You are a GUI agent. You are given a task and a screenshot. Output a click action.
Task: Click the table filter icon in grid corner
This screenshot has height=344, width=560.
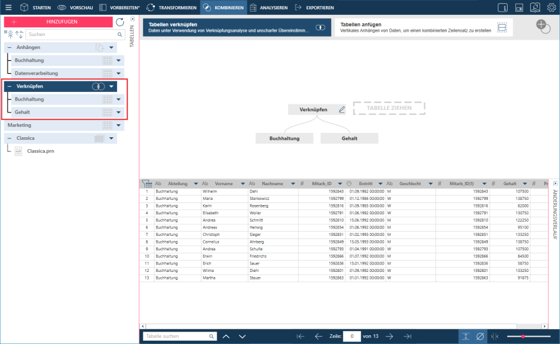point(147,184)
